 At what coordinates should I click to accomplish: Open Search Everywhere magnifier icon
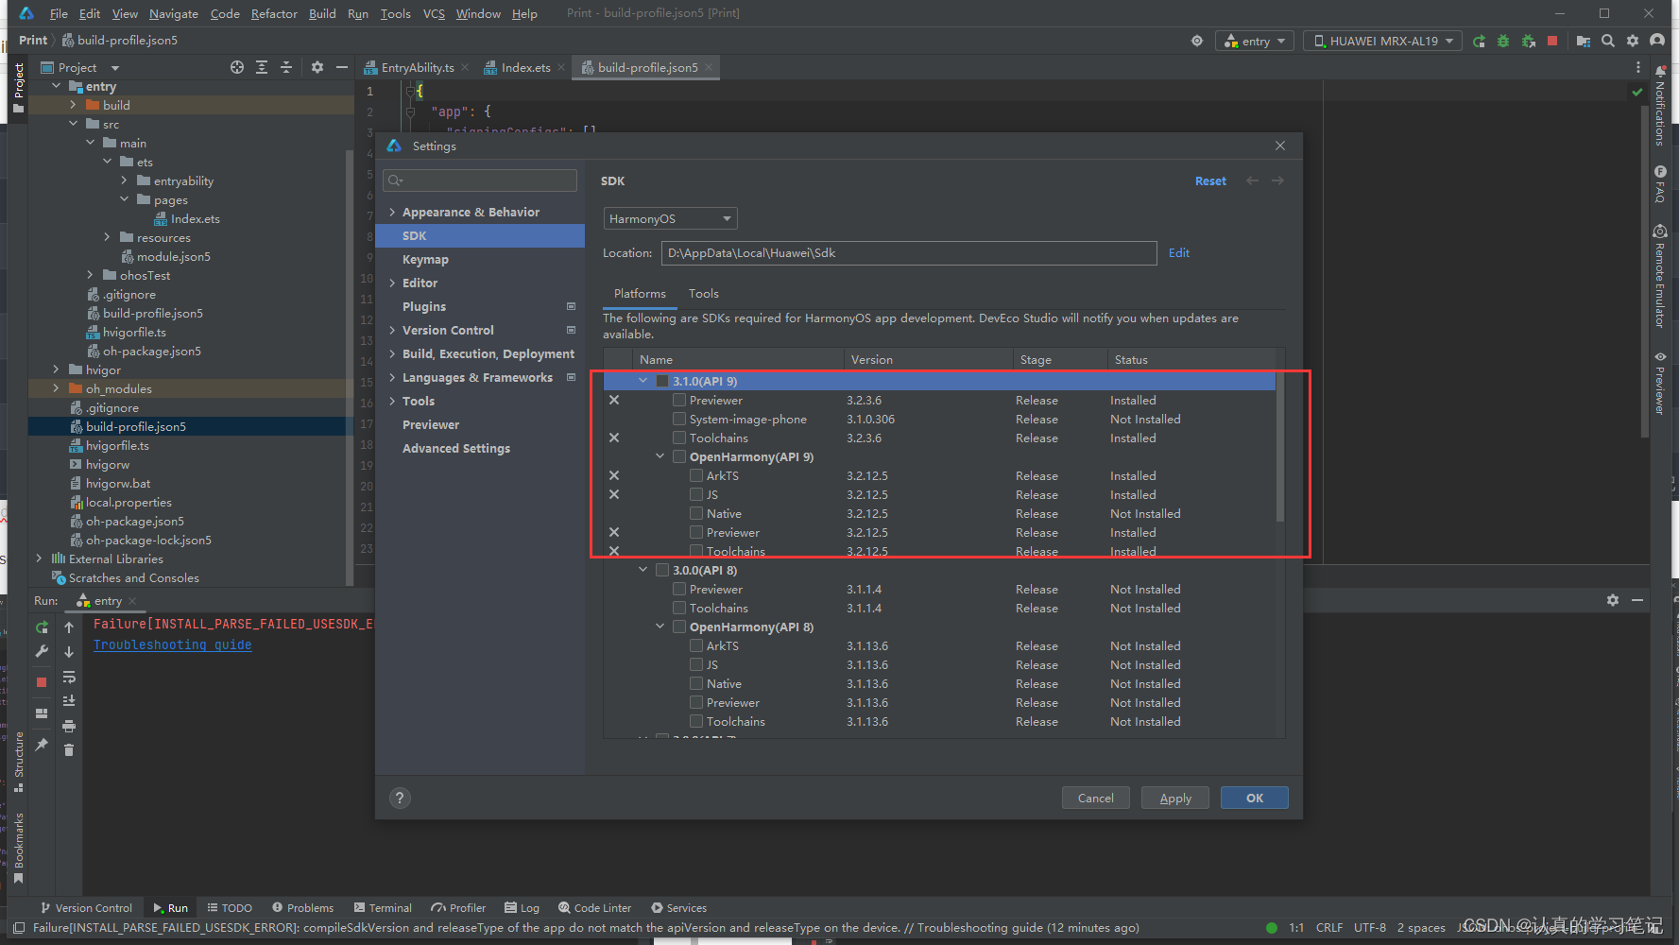[x=1608, y=41]
